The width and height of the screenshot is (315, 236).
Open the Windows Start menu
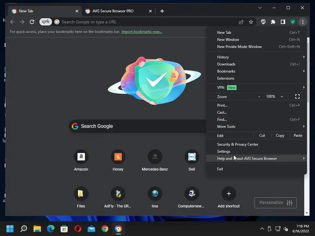tap(10, 229)
